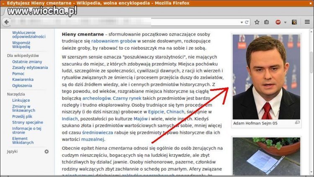Open the Adam Hofman Sejm 05 thumbnail
The width and height of the screenshot is (314, 177).
coord(266,77)
